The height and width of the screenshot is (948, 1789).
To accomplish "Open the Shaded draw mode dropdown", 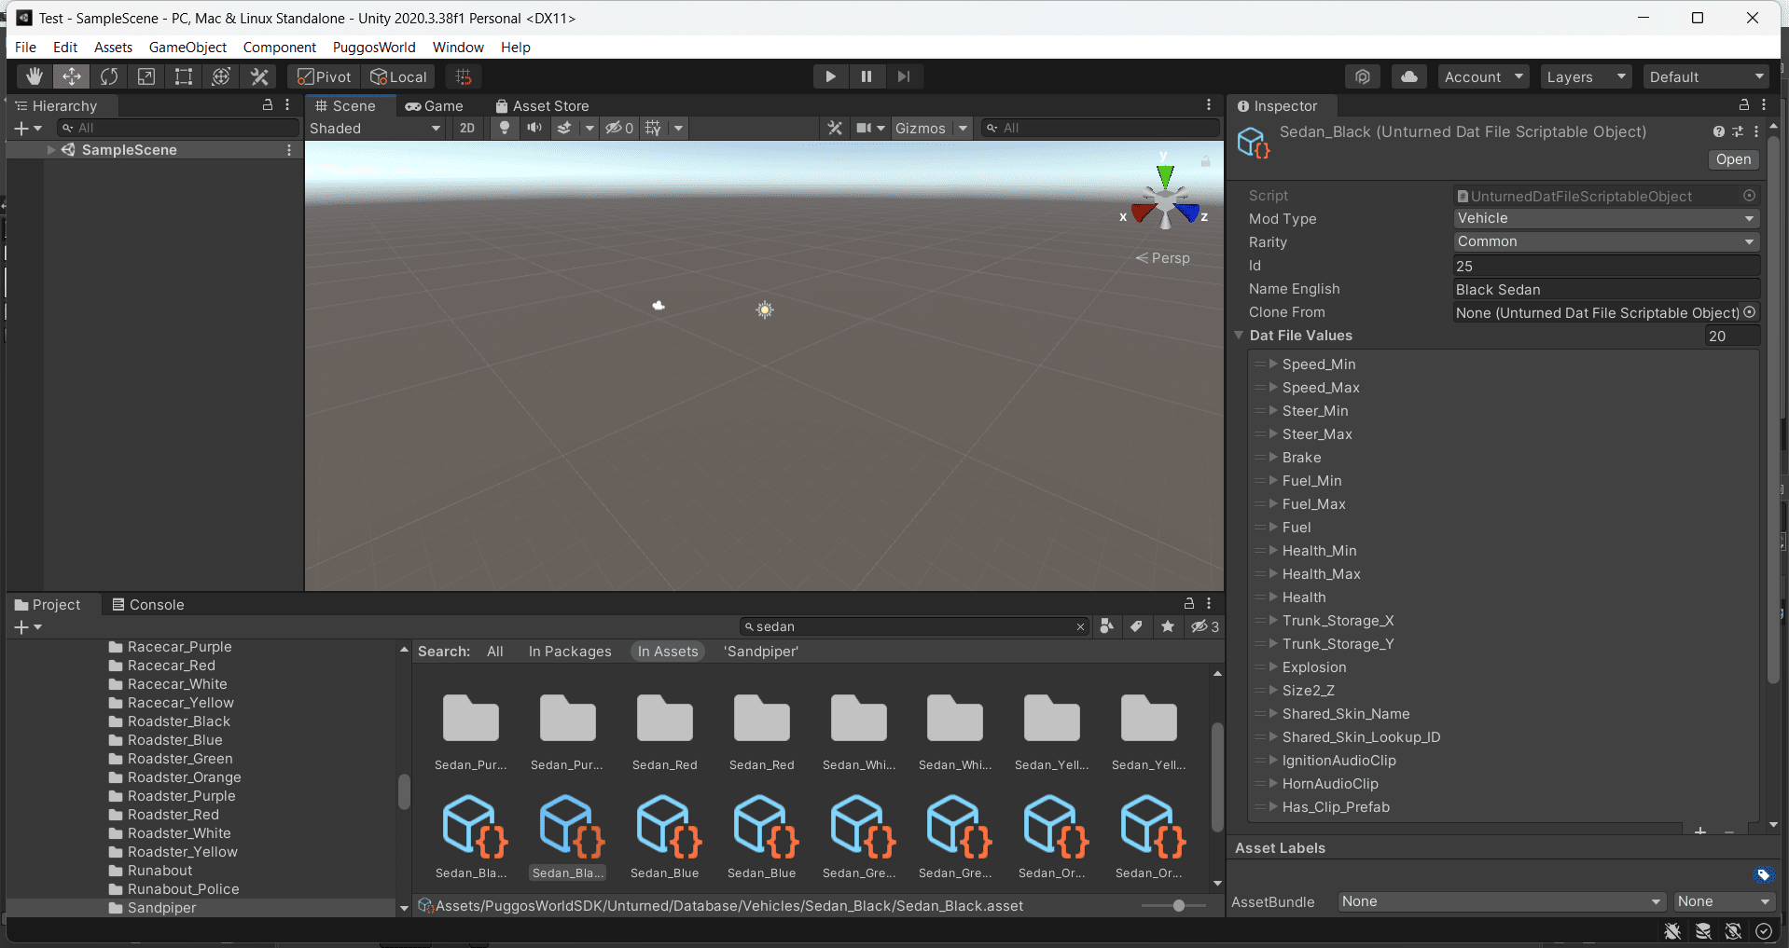I will point(375,128).
